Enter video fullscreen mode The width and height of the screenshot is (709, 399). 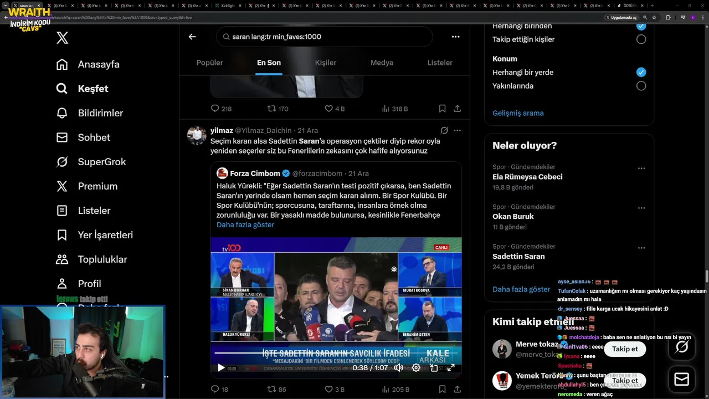(x=451, y=367)
